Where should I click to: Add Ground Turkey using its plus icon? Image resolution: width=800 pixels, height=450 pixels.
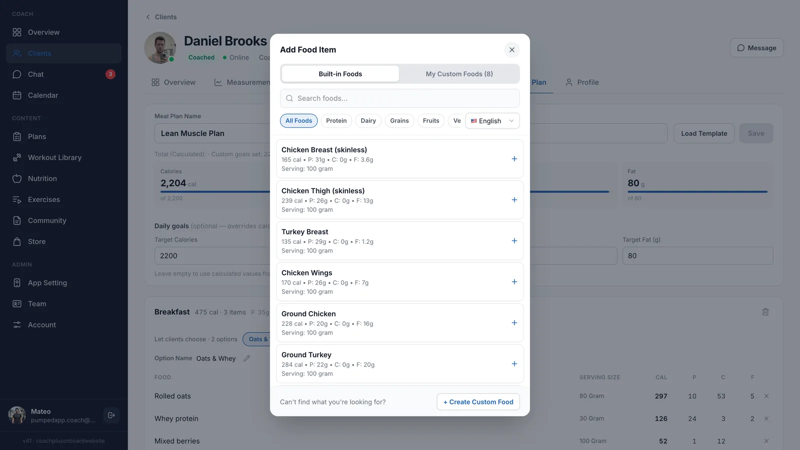[514, 364]
